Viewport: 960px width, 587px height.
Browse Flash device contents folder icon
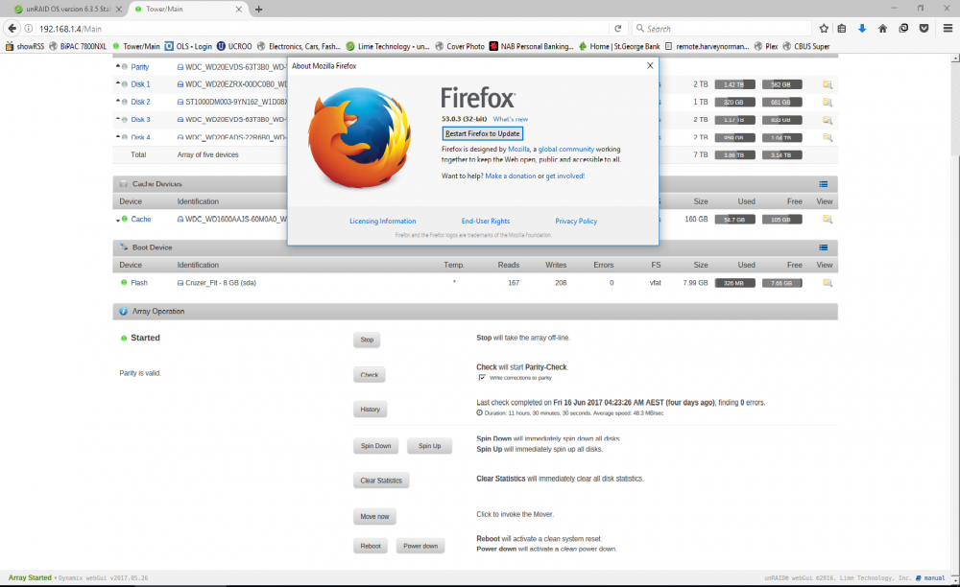tap(828, 283)
